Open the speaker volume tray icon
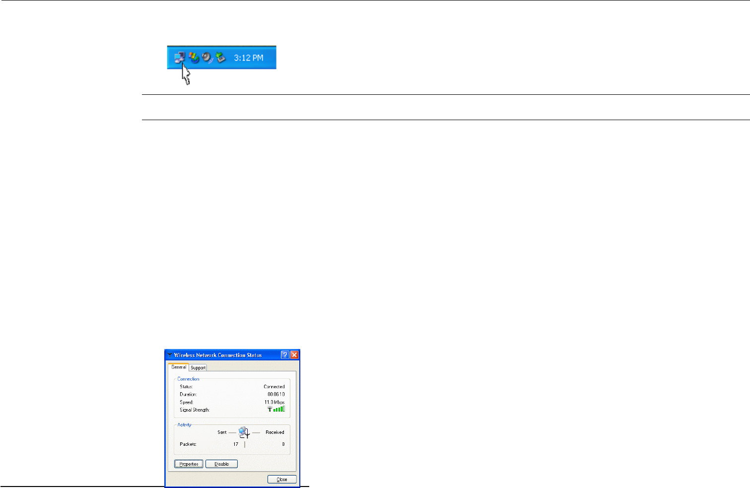The height and width of the screenshot is (488, 750). click(207, 58)
